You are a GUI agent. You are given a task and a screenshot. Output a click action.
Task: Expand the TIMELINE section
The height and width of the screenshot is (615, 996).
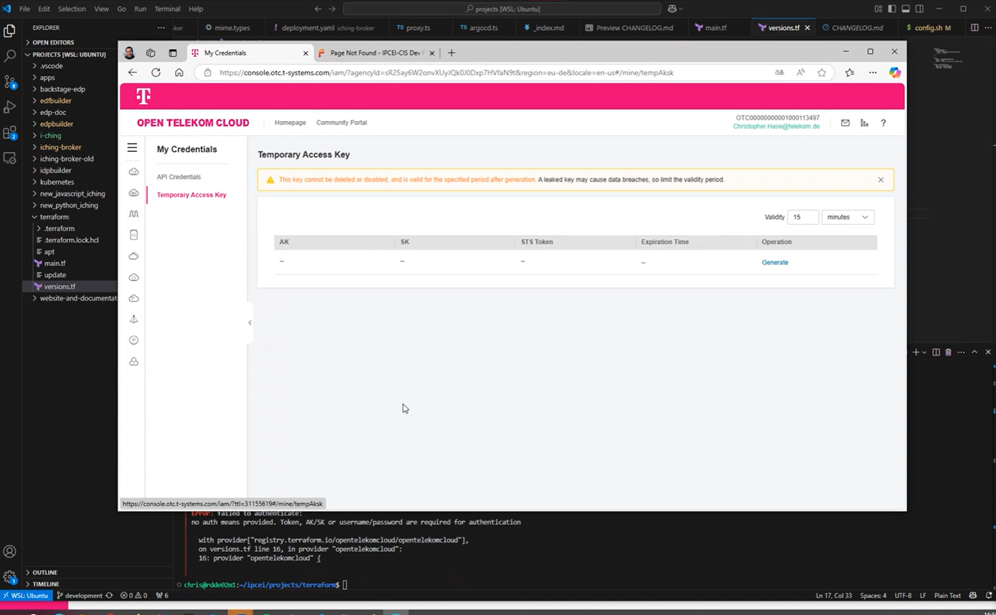click(x=46, y=584)
